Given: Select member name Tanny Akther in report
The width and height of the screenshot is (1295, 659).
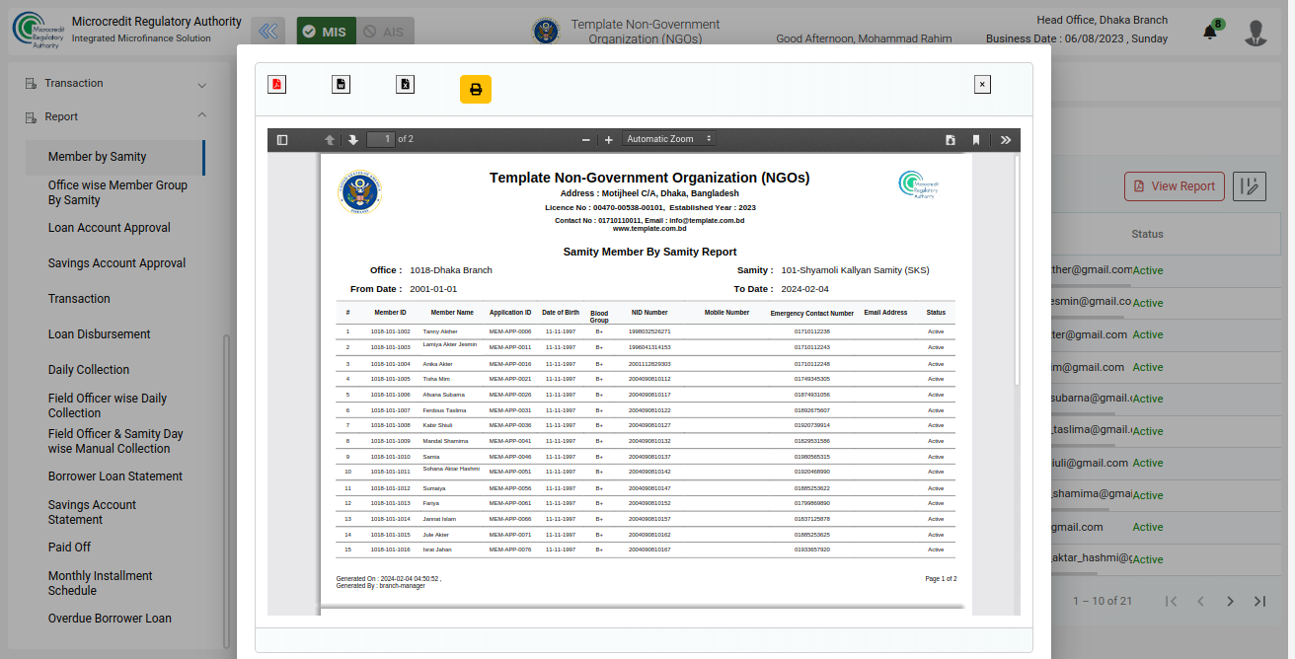Looking at the screenshot, I should pos(439,331).
